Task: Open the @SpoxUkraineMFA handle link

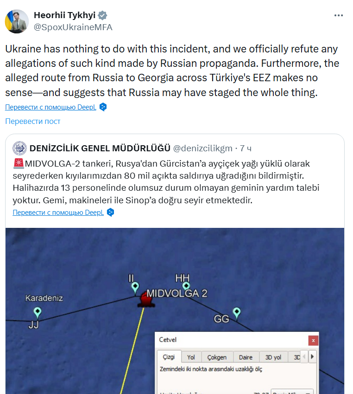Action: 73,27
